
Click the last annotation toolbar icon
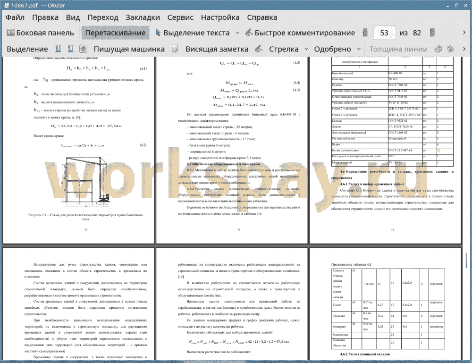click(x=451, y=49)
